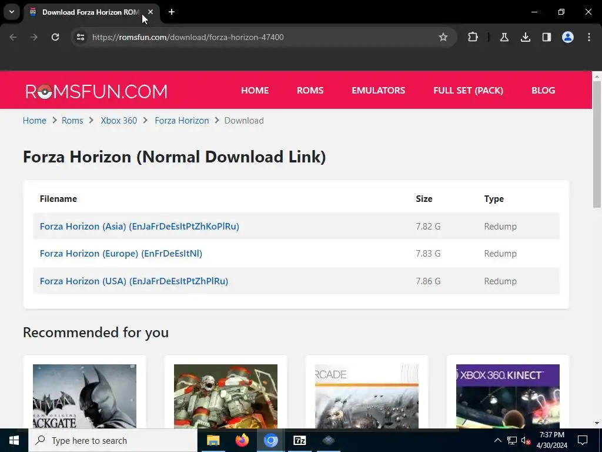
Task: Open the network status tray icon
Action: [512, 440]
